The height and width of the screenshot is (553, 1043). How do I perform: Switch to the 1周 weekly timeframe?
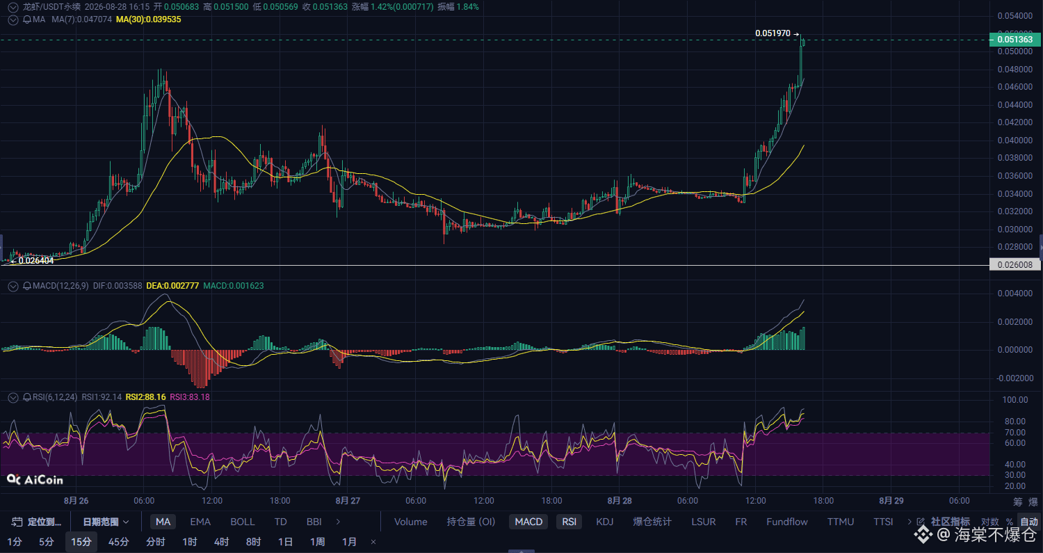(317, 543)
